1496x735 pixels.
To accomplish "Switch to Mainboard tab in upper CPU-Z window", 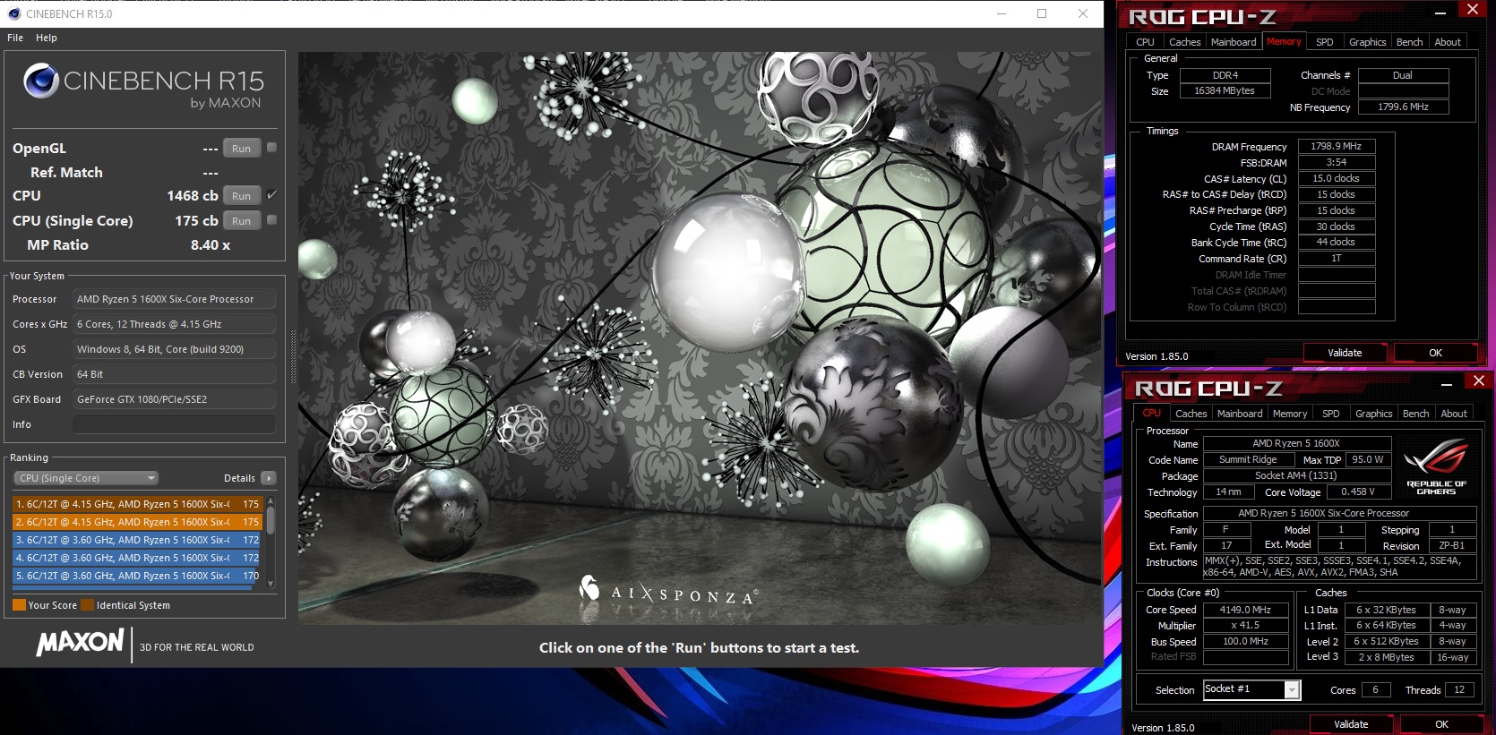I will (x=1234, y=42).
